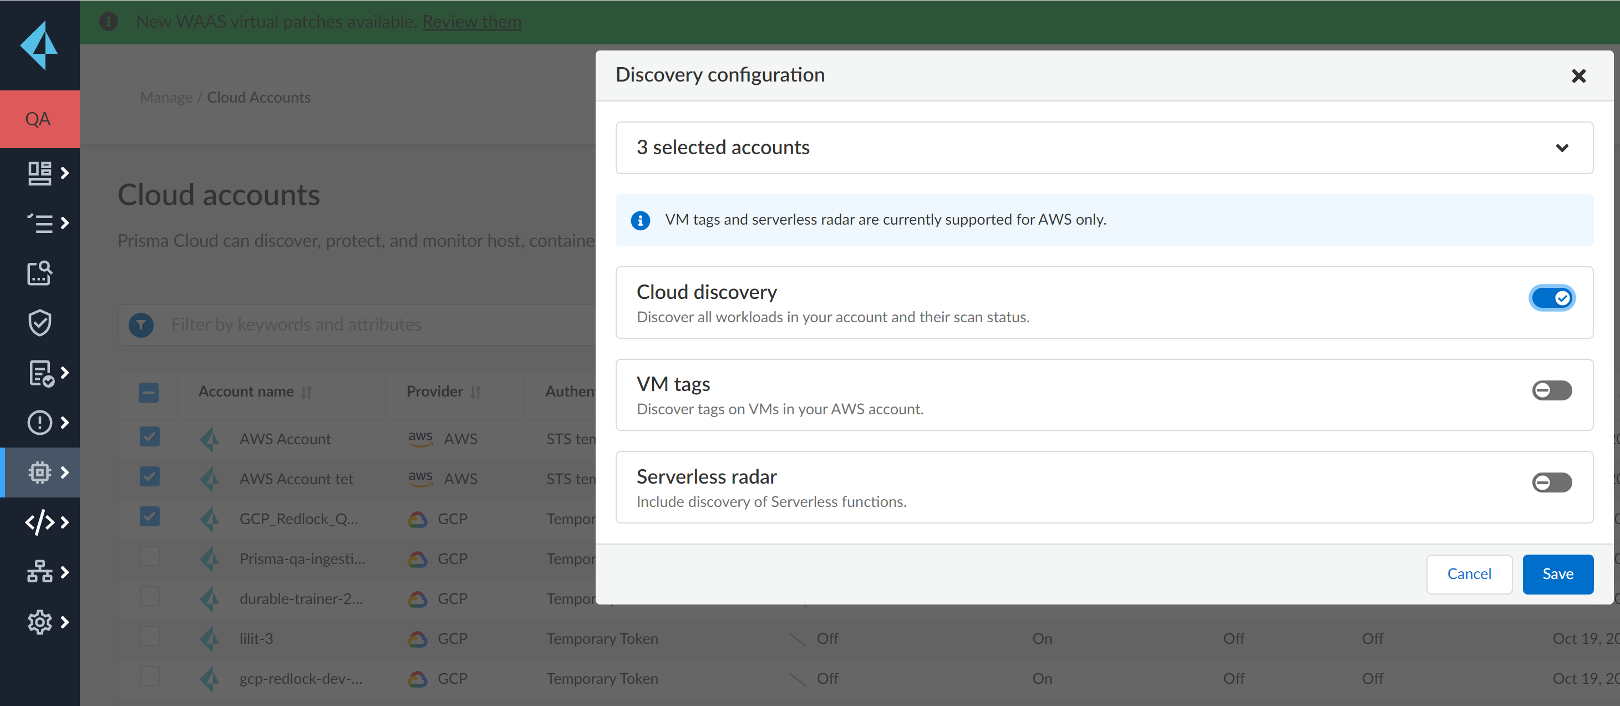
Task: Uncheck the AWS Account tet checkbox
Action: point(149,476)
